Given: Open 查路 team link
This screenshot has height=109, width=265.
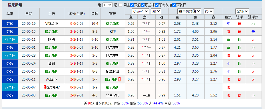Looking at the screenshot, I should 52,63.
